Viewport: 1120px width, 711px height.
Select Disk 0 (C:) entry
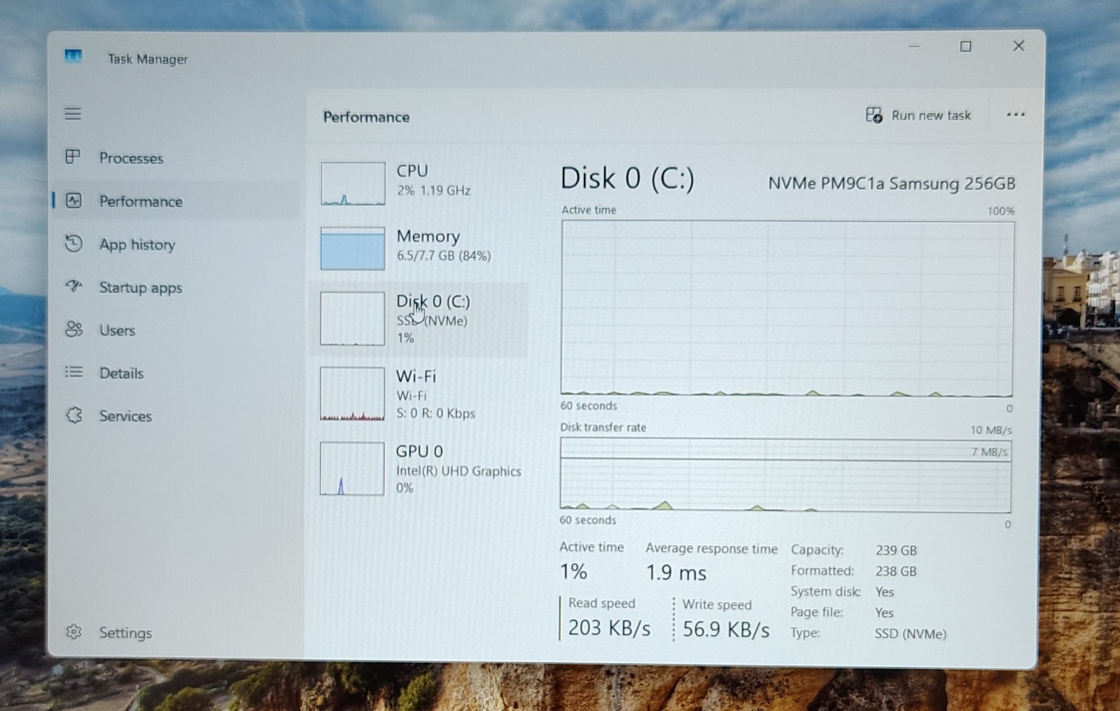coord(420,319)
